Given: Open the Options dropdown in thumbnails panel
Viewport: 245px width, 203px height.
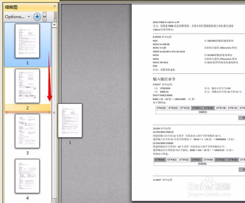Looking at the screenshot, I should click(17, 16).
